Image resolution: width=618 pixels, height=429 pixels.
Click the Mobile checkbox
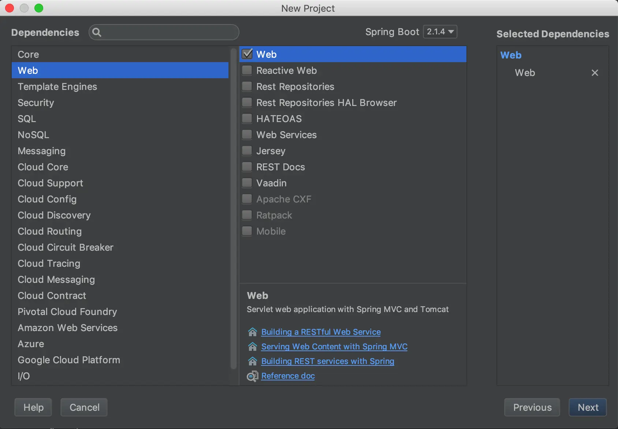(x=247, y=231)
